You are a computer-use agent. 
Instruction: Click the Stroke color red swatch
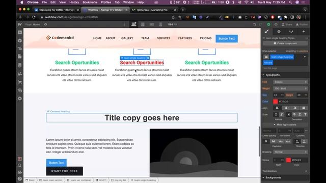click(x=288, y=160)
